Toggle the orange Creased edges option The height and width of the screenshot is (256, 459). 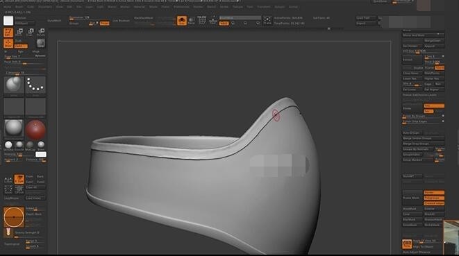click(434, 203)
